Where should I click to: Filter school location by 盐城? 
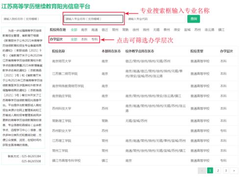coord(187,29)
